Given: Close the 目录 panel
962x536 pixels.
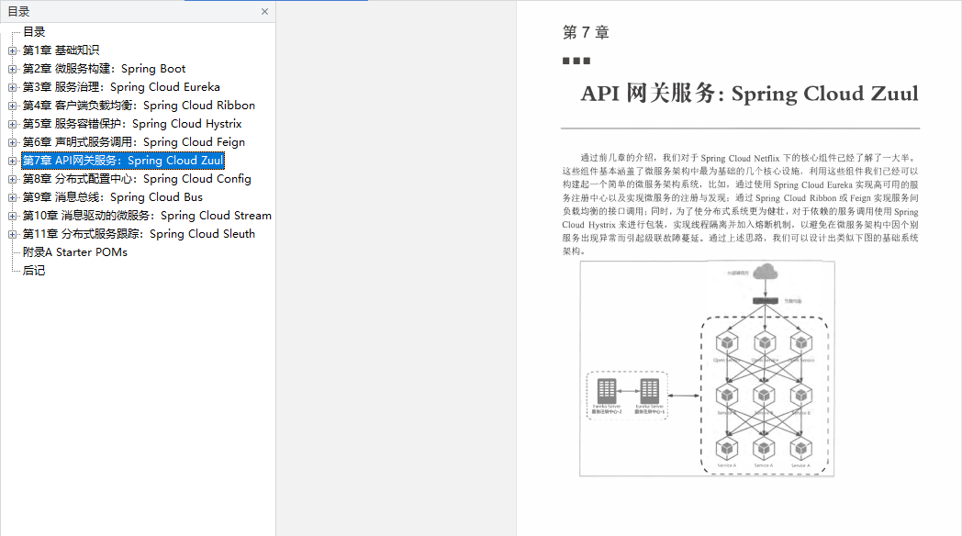Looking at the screenshot, I should [264, 12].
